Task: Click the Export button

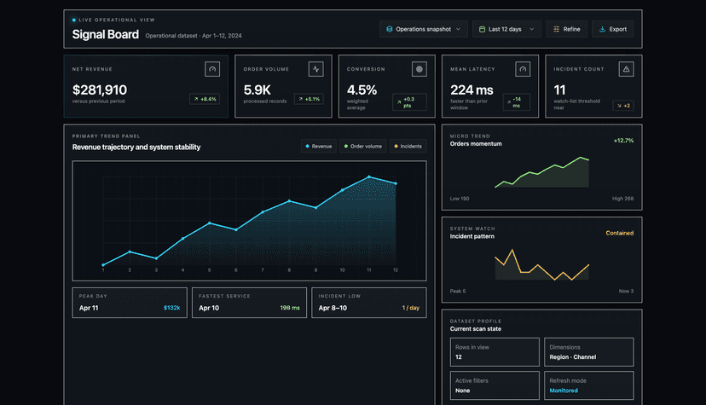Action: 613,29
